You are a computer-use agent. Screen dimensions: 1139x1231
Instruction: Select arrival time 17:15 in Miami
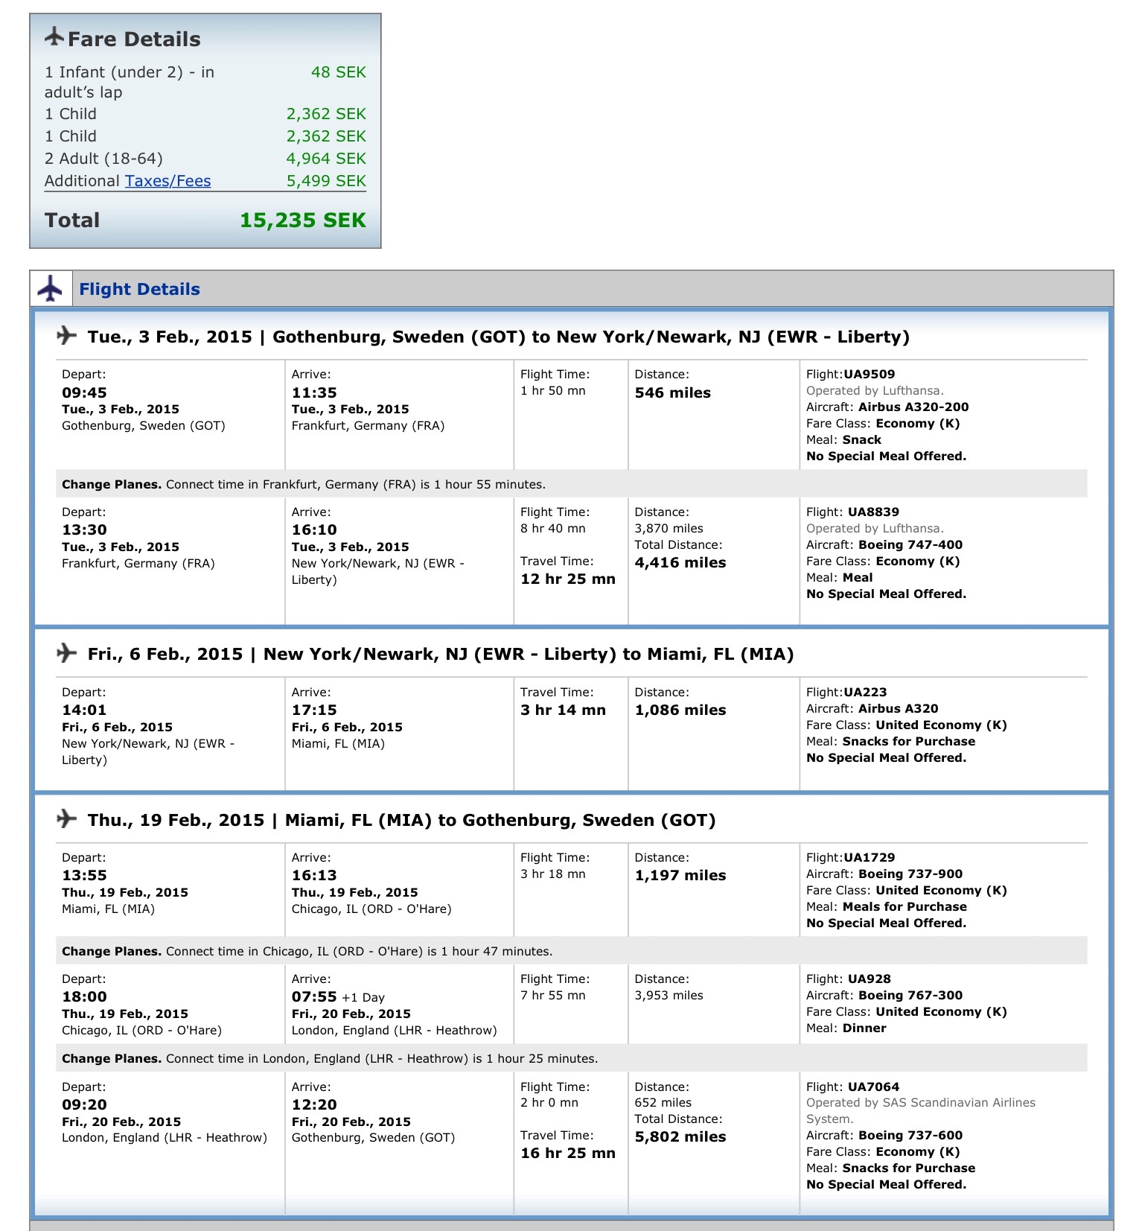coord(314,710)
